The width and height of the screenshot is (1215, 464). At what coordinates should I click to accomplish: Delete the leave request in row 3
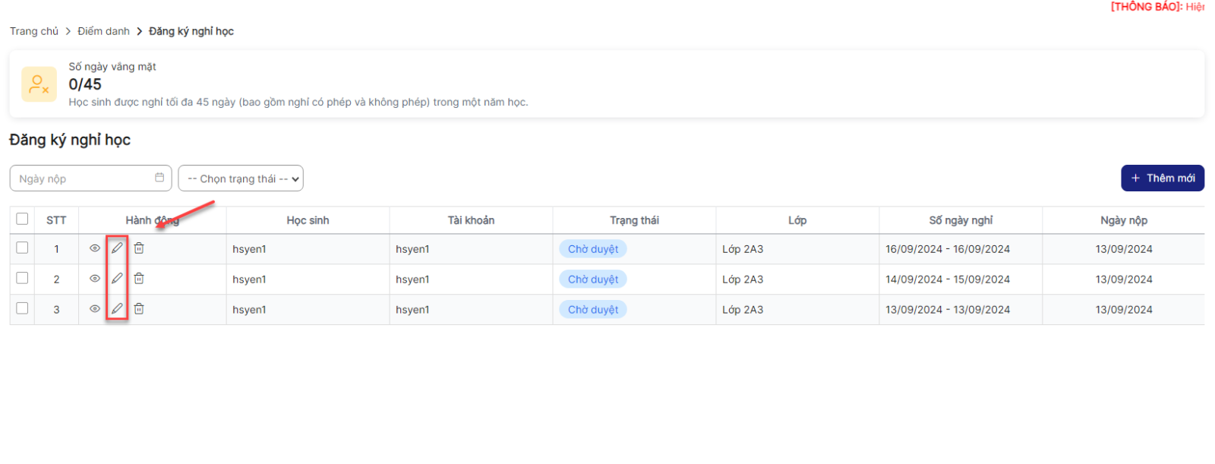click(x=139, y=309)
